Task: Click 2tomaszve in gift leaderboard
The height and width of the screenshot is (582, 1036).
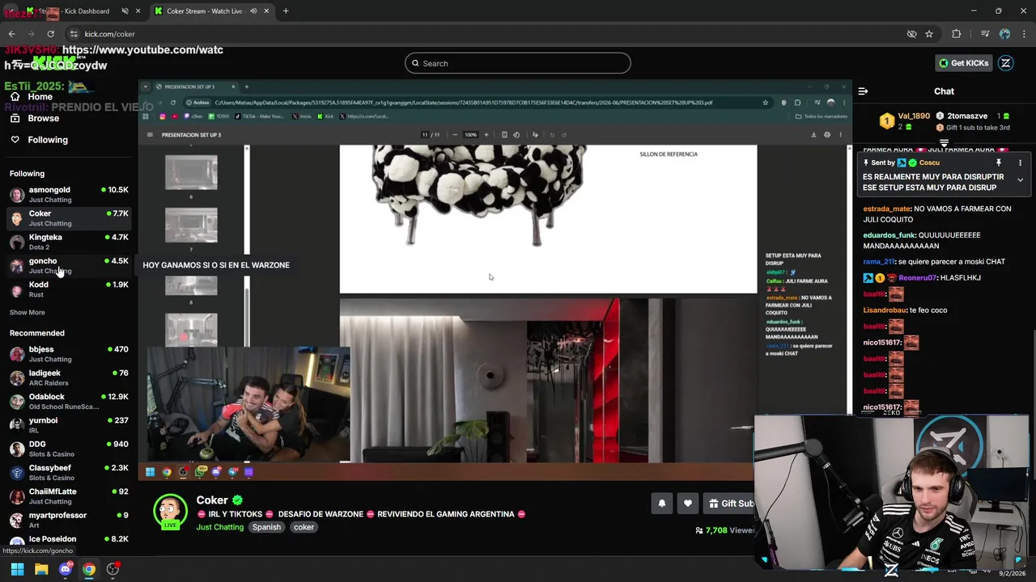Action: 967,116
